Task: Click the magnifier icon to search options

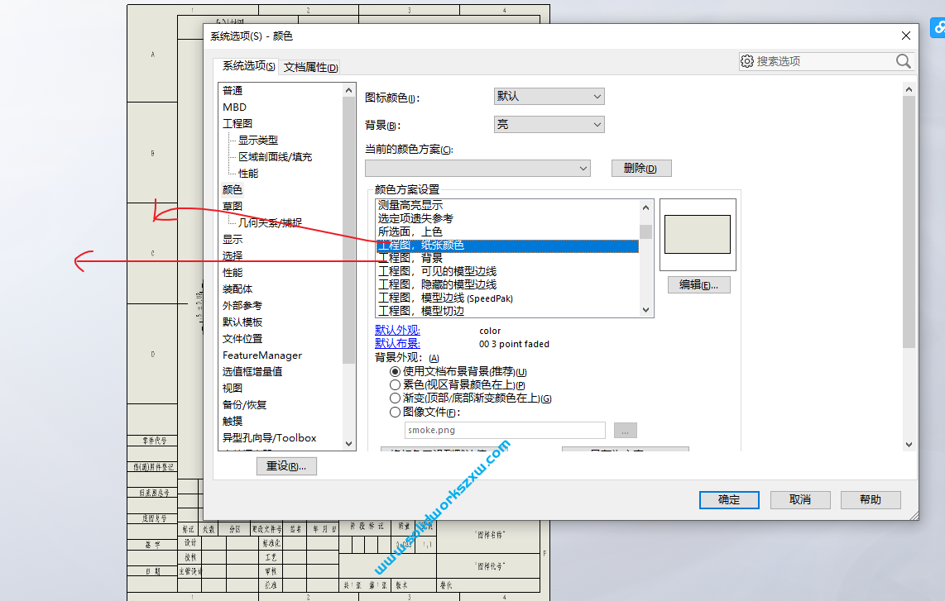Action: click(903, 60)
